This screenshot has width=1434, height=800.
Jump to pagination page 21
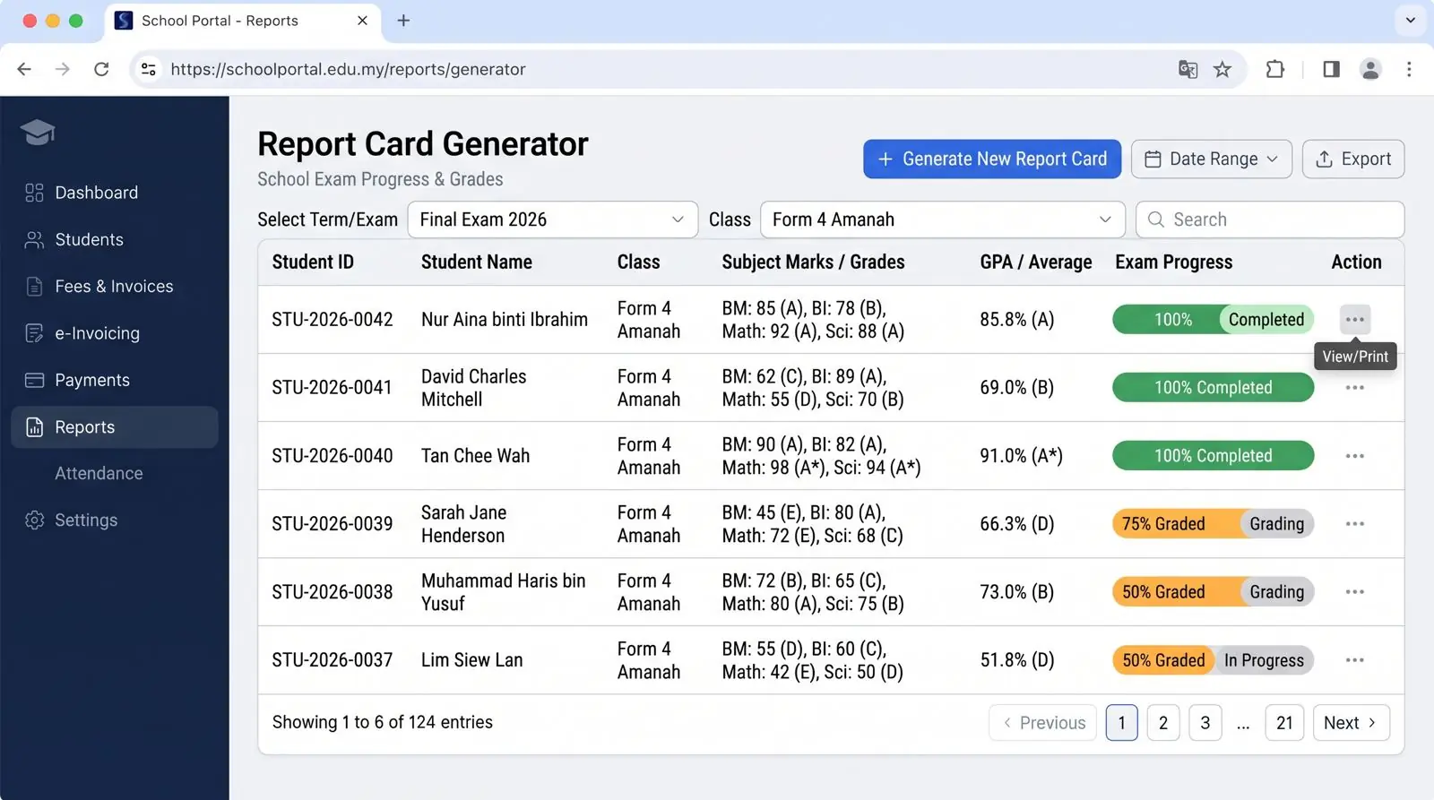[x=1284, y=723]
